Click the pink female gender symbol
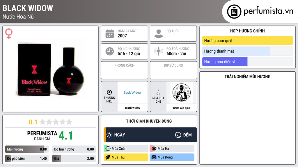Image resolution: width=298 pixels, height=167 pixels. click(9, 34)
